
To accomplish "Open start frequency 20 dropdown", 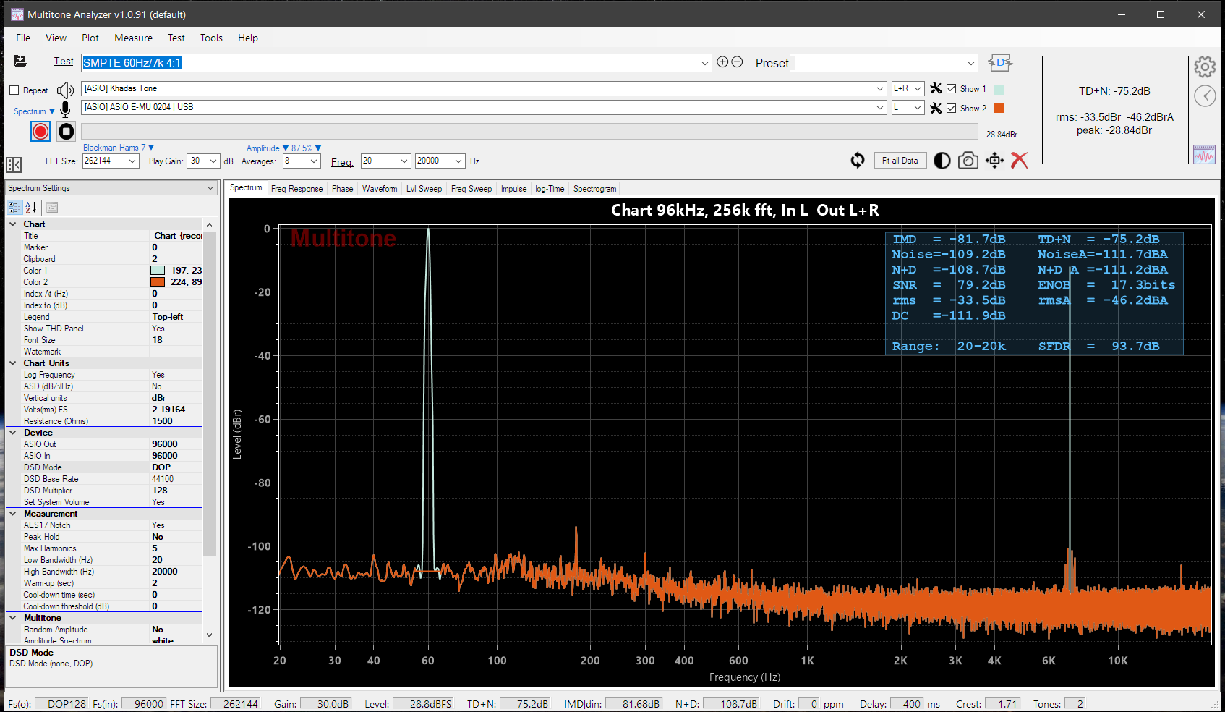I will pyautogui.click(x=404, y=161).
